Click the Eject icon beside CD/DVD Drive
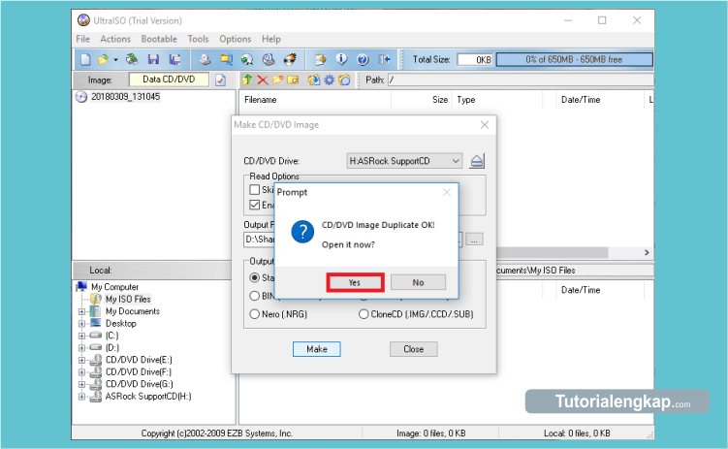The width and height of the screenshot is (728, 449). tap(477, 161)
